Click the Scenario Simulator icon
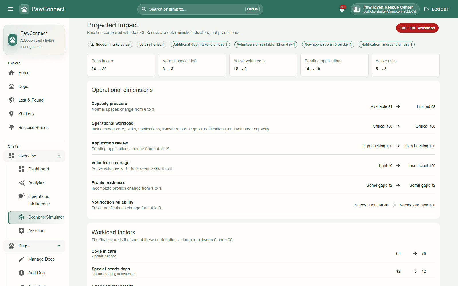This screenshot has width=458, height=286. 21,217
